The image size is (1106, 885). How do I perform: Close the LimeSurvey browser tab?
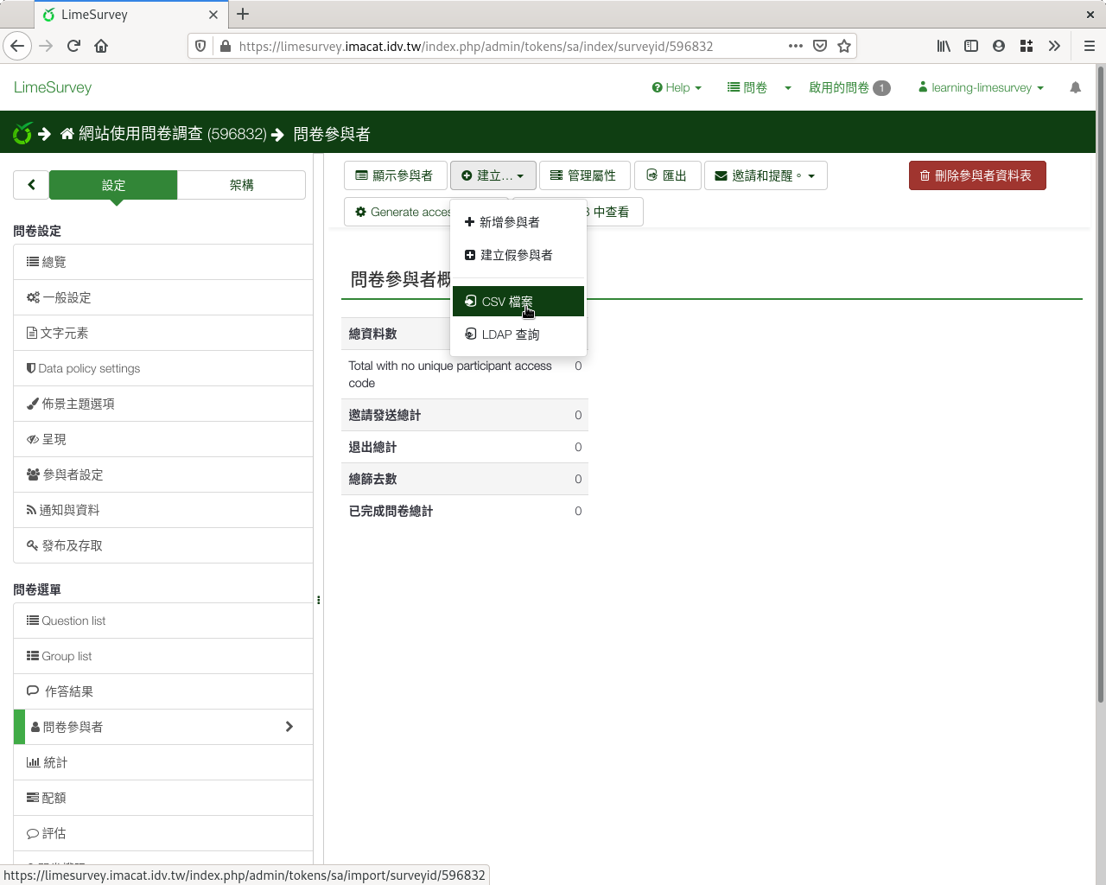pos(213,15)
